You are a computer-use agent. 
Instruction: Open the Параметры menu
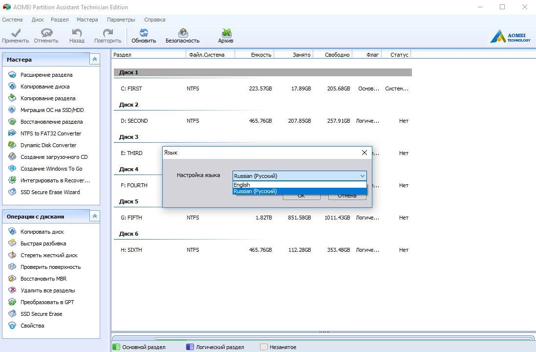[x=121, y=20]
